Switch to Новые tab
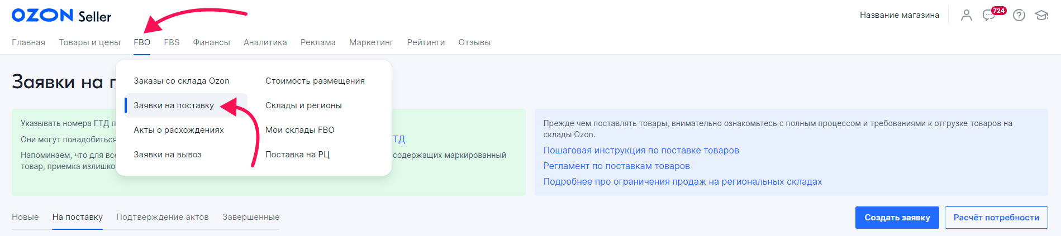This screenshot has height=236, width=1061. tap(25, 217)
